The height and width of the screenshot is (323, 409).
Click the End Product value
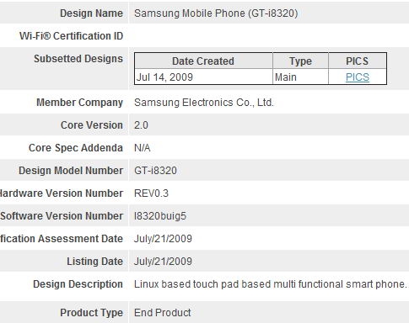[x=163, y=313]
